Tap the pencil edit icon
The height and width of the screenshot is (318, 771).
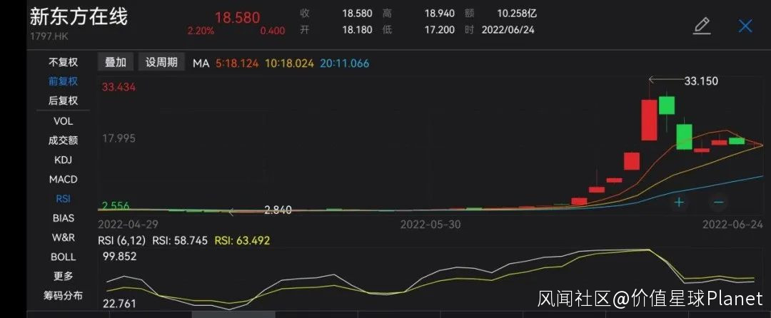[702, 26]
